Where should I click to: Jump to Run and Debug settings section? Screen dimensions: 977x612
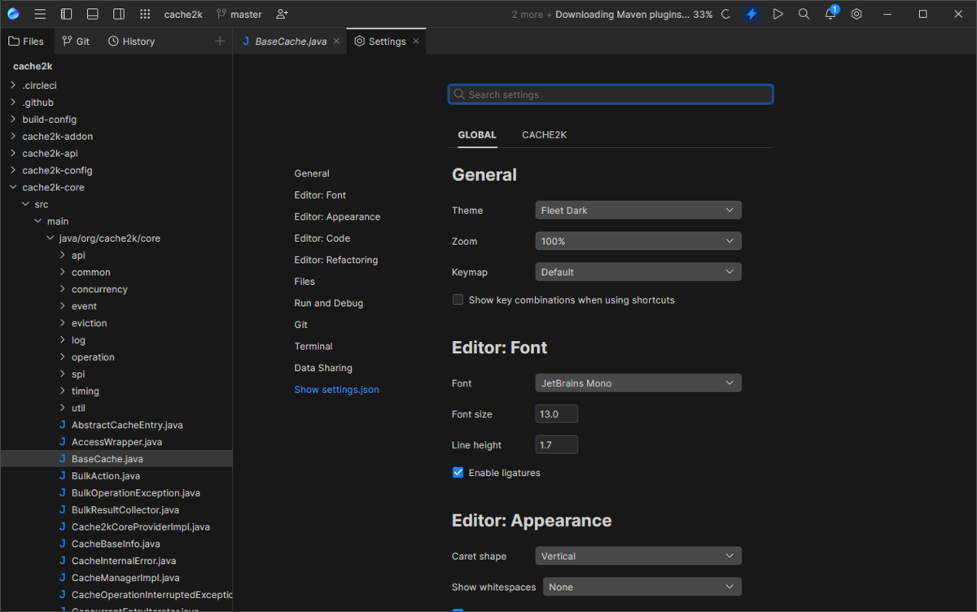click(329, 303)
